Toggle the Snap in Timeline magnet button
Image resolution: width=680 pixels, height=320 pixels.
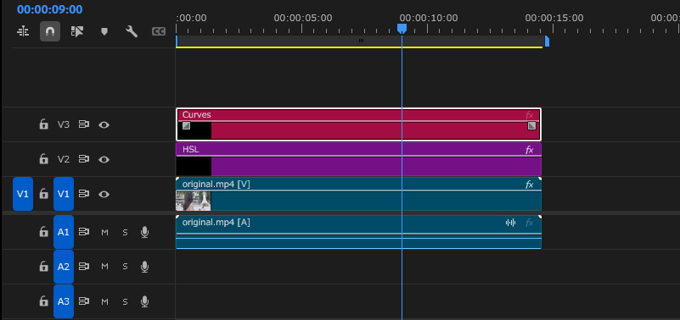[x=50, y=31]
